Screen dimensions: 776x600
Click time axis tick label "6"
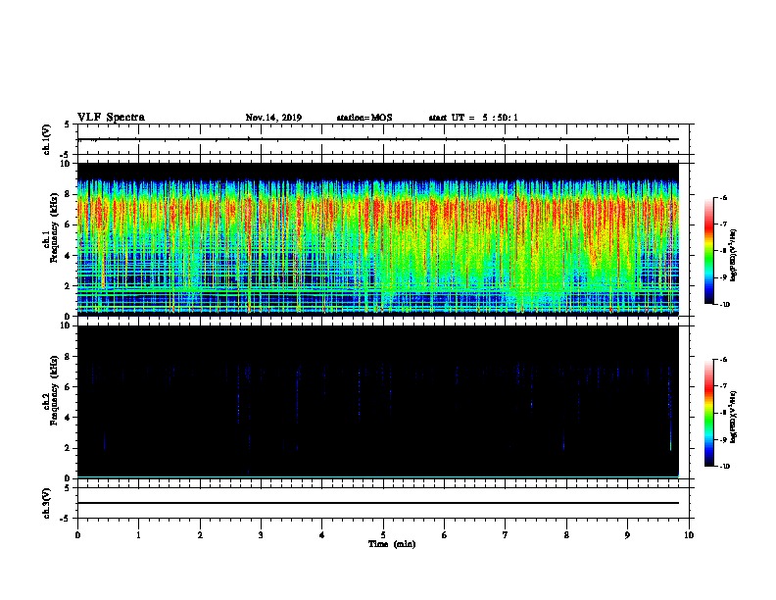445,534
